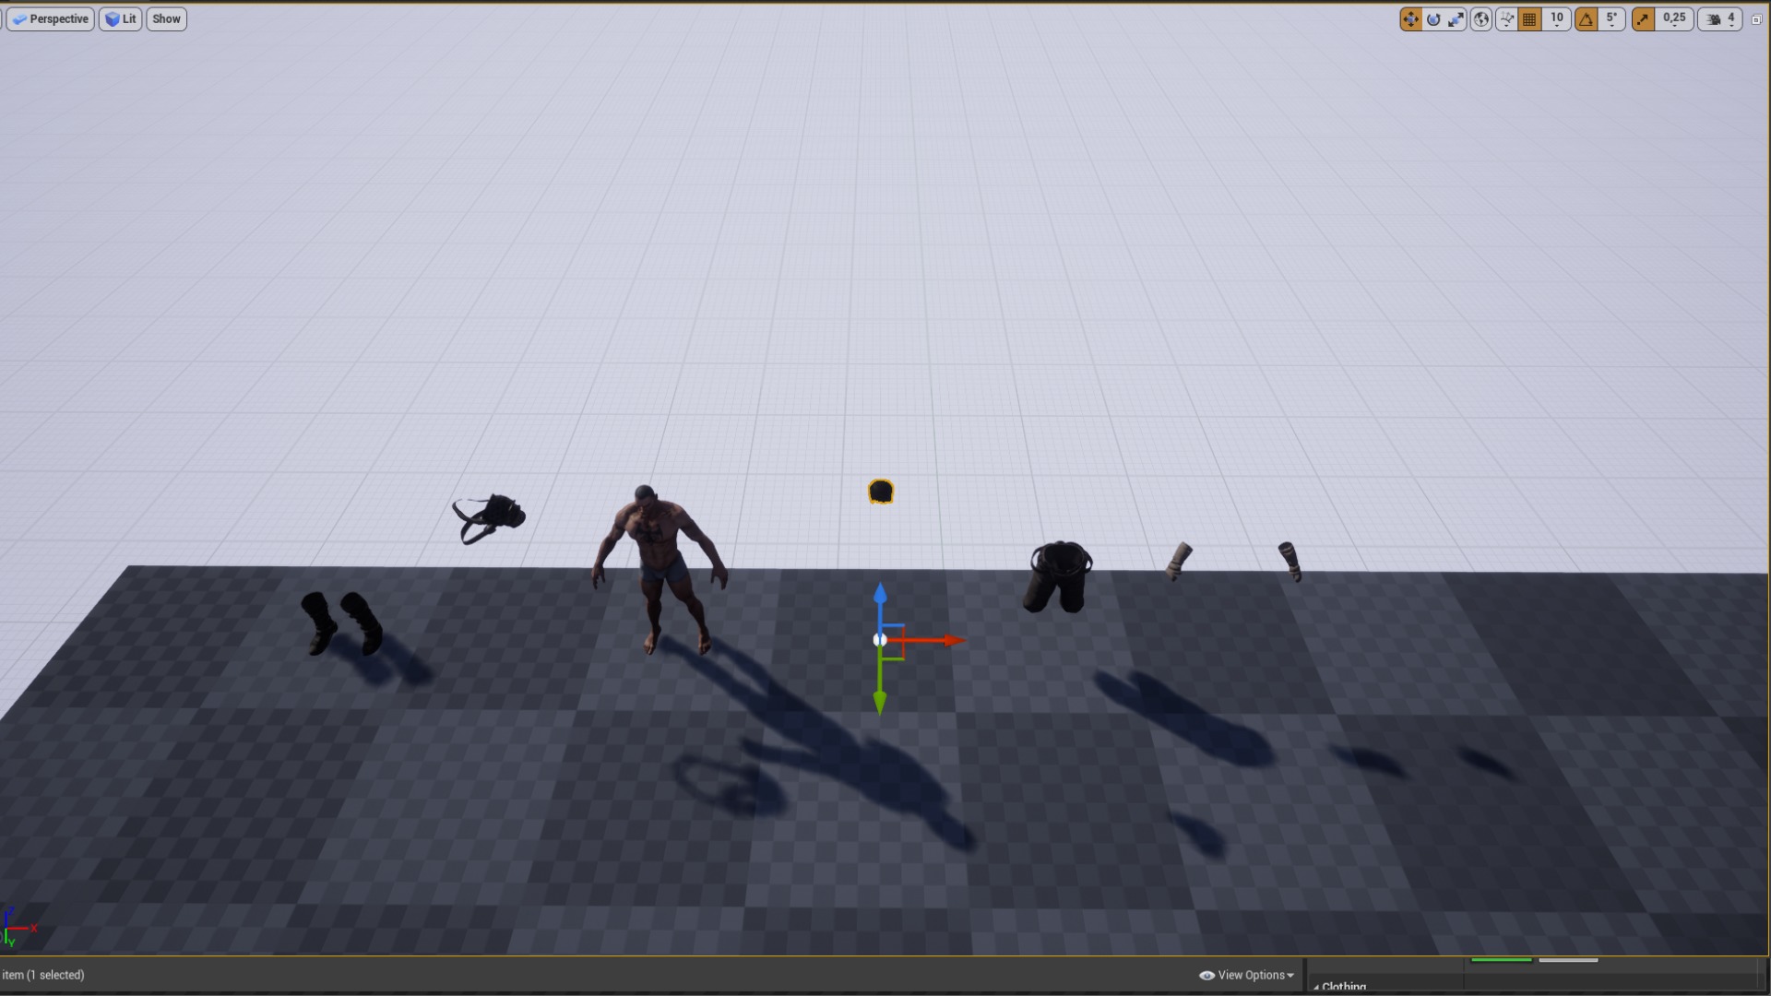
Task: Open surface snapping options
Action: tap(1506, 19)
